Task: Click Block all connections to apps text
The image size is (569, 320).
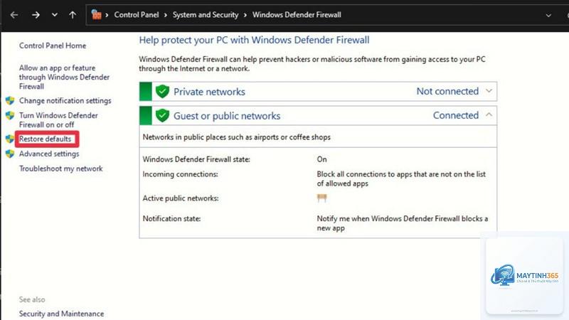Action: (401, 178)
